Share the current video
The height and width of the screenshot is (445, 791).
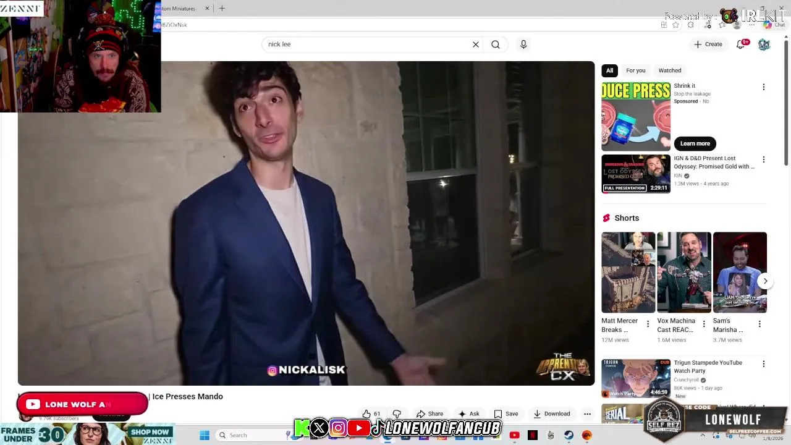(429, 414)
